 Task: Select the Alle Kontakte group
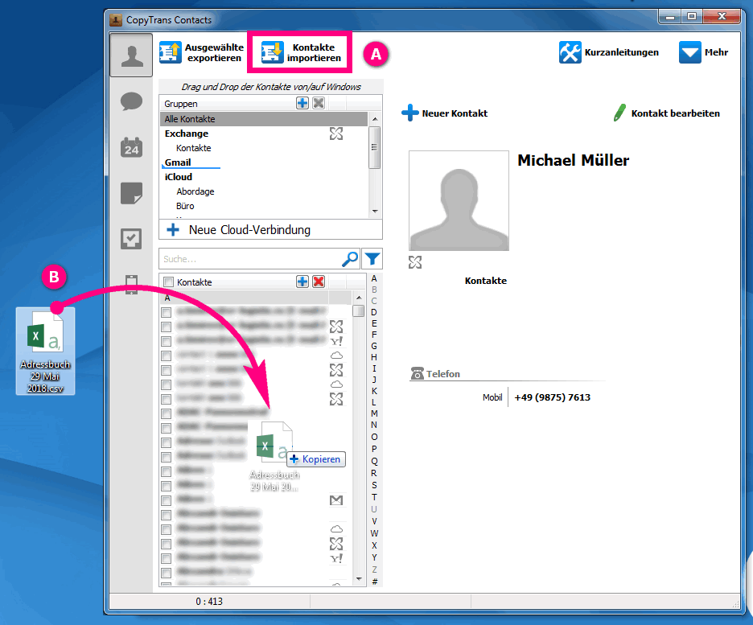click(x=264, y=119)
